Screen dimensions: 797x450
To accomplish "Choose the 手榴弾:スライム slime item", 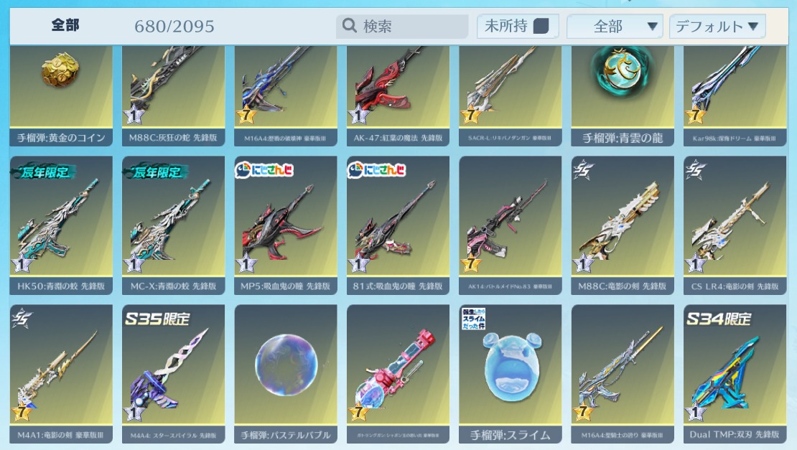I will pos(511,374).
